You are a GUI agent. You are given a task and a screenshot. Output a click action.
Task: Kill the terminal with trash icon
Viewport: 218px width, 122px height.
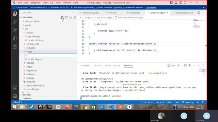pos(189,65)
